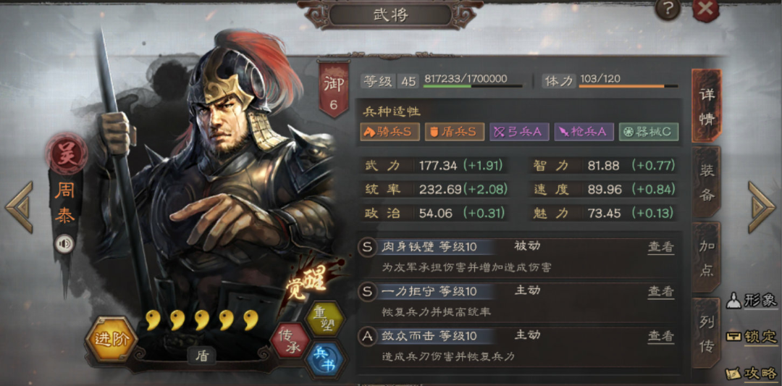Go to the previous general arrow

point(20,207)
